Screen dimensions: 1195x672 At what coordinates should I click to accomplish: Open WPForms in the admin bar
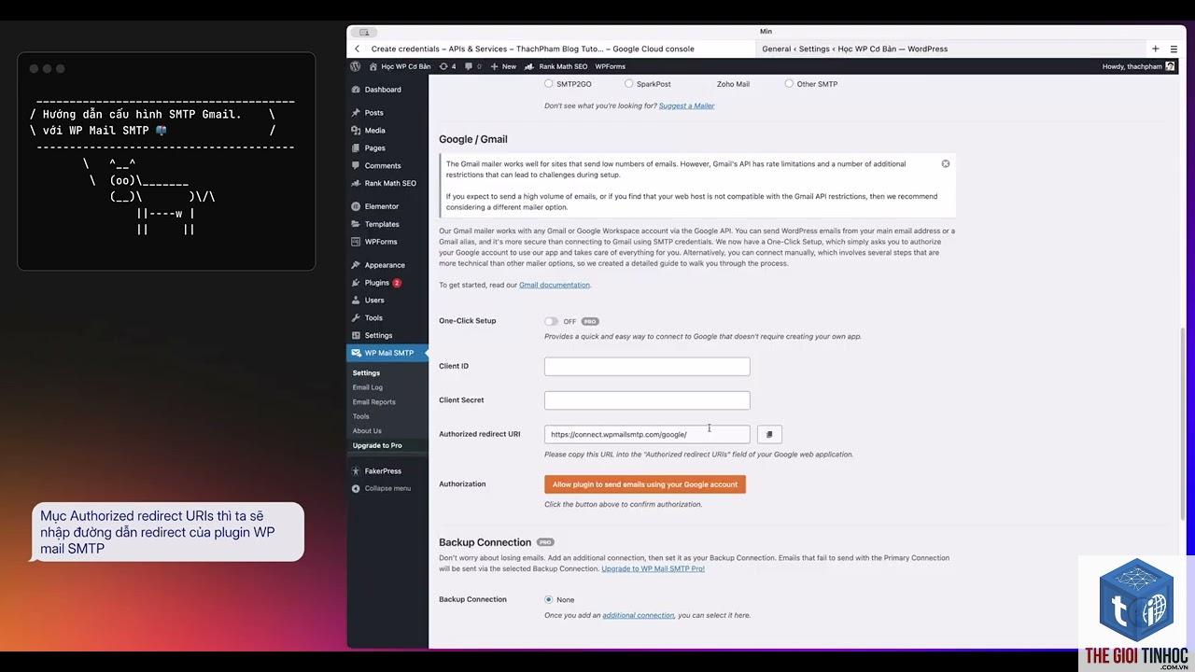(611, 66)
